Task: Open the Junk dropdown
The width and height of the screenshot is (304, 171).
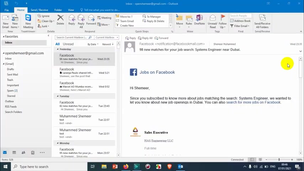Action: (x=43, y=26)
